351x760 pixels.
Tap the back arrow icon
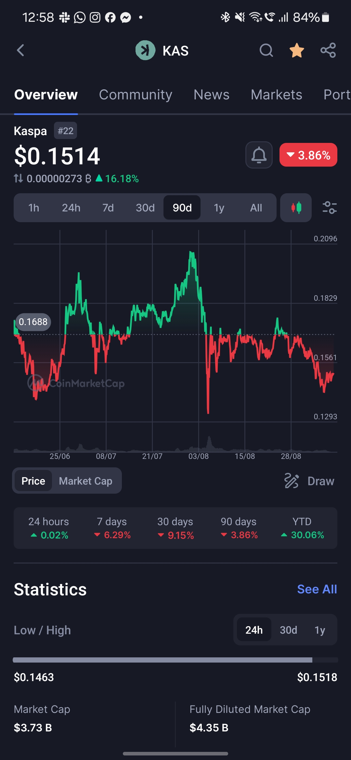(20, 50)
